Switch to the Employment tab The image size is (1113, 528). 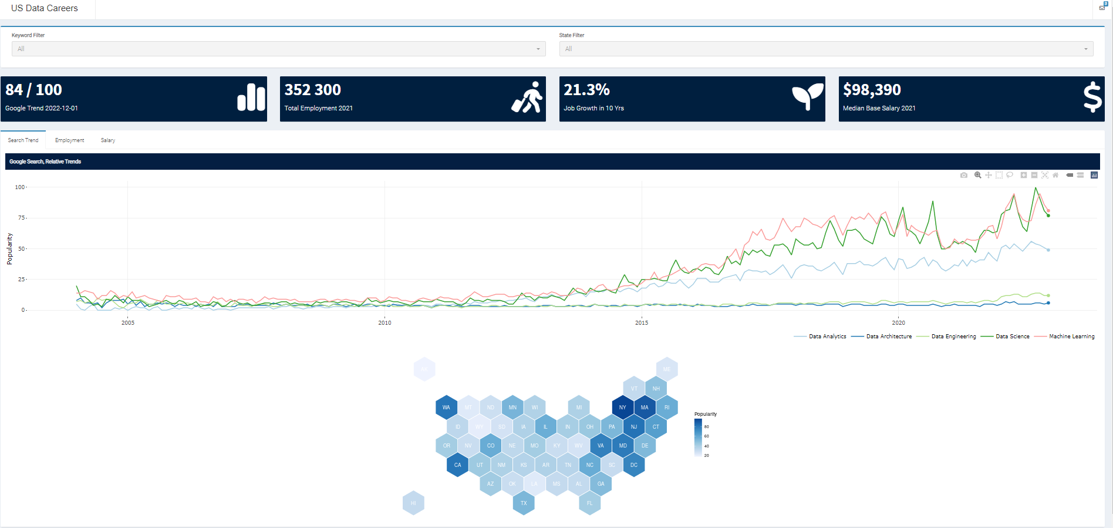click(x=69, y=140)
